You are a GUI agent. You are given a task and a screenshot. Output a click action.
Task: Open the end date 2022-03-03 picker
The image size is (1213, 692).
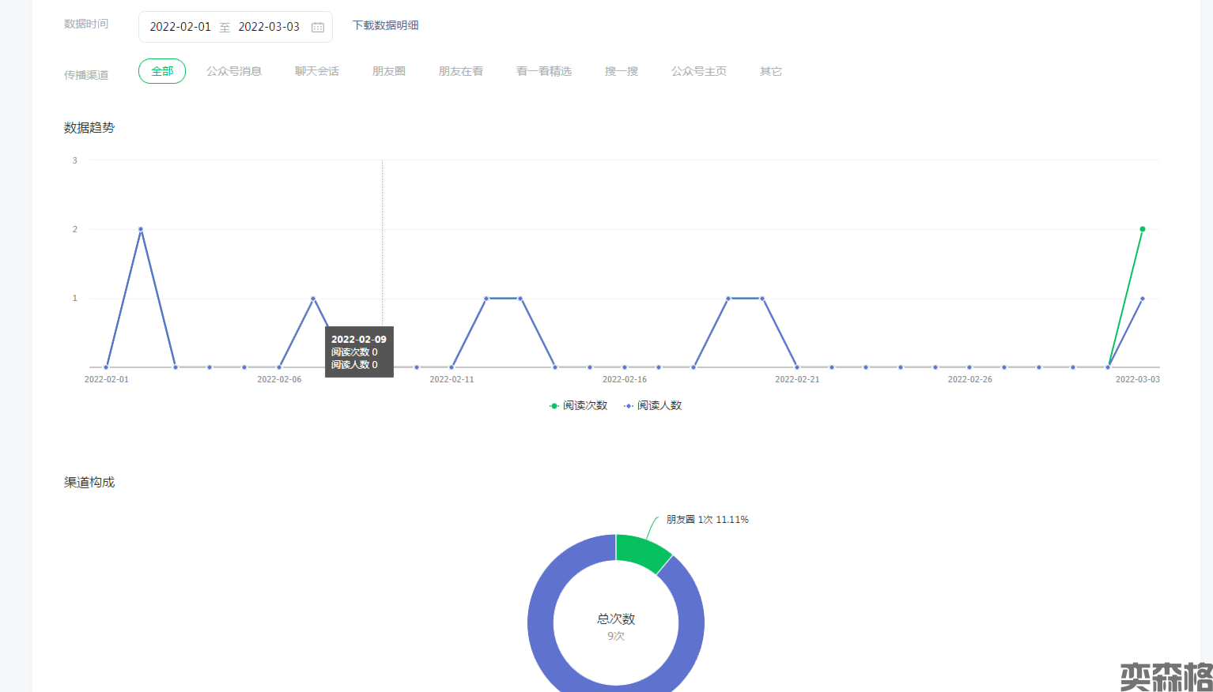269,27
